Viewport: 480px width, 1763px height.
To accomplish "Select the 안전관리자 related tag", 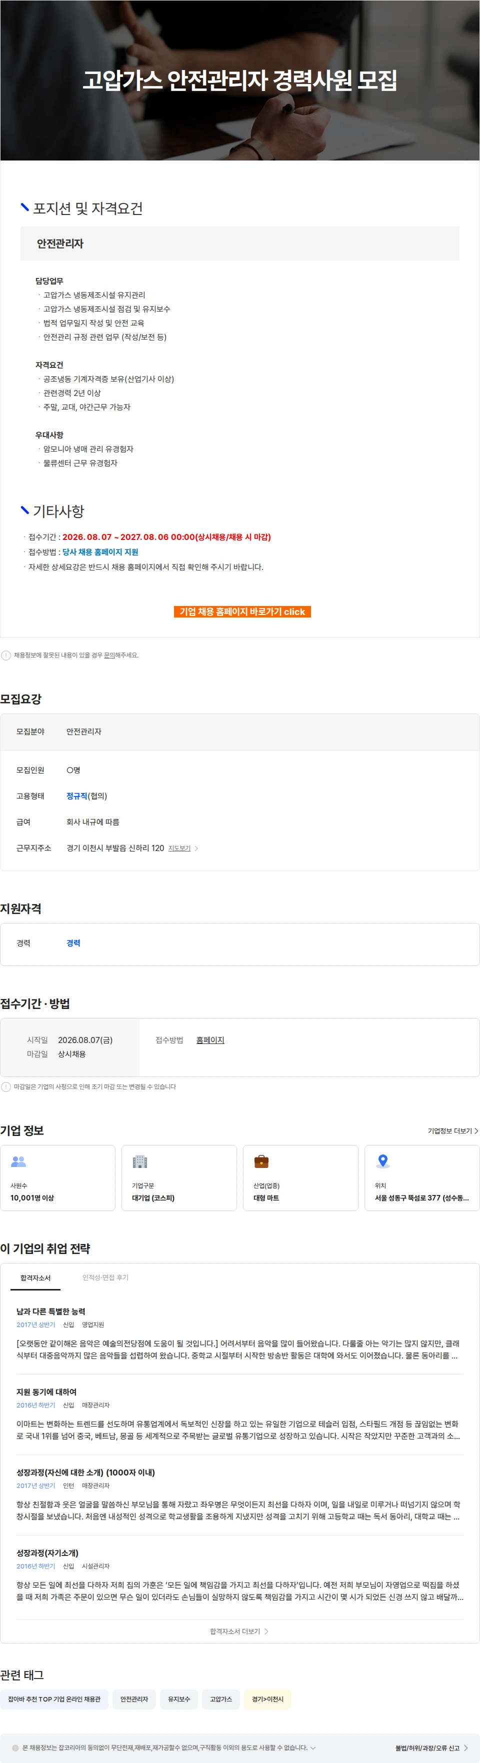I will pos(134,1699).
